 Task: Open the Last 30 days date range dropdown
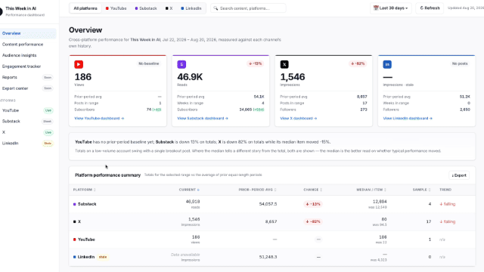coord(391,8)
